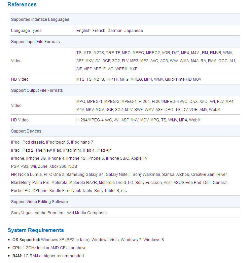Viewport: 249px width, 263px height.
Task: Click the Video label under Output File Formats
Action: coord(16,106)
